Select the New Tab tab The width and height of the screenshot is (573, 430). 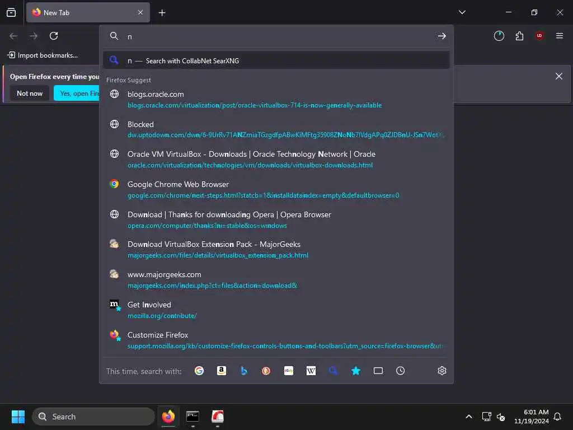click(88, 12)
